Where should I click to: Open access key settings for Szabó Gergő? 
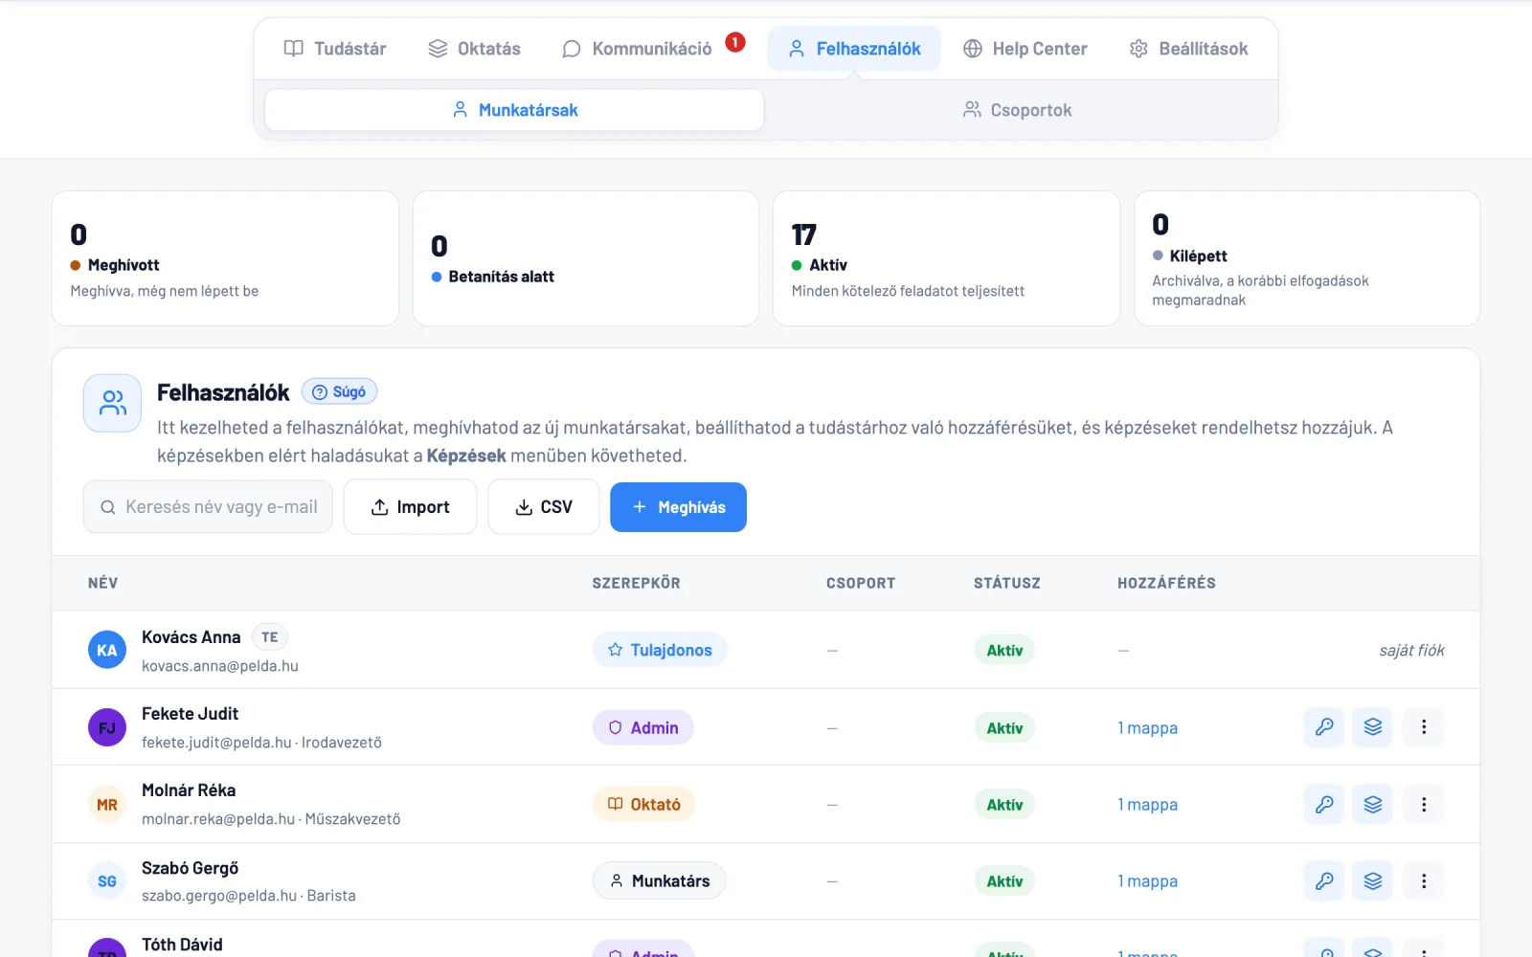click(x=1324, y=880)
